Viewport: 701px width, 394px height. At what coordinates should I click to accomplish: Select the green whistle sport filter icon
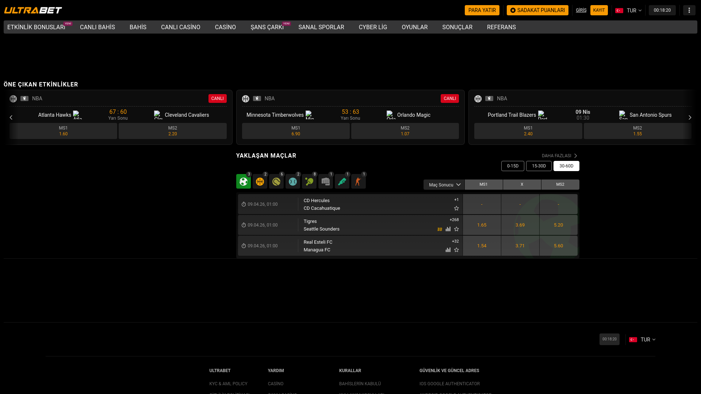(342, 181)
